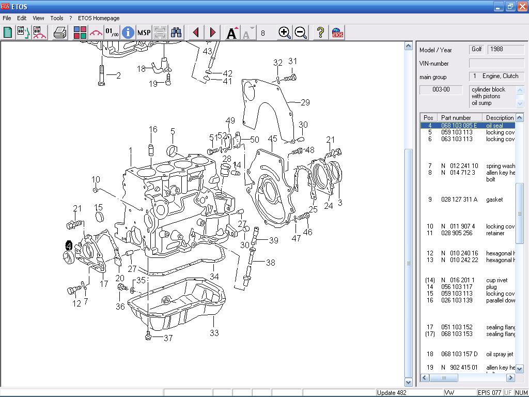Click position number 33 oil sump in diagram
This screenshot has height=397, width=529.
point(214,333)
